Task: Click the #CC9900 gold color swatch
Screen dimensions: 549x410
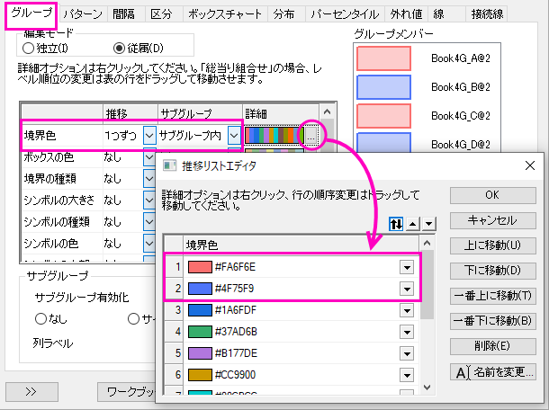Action: coord(200,375)
